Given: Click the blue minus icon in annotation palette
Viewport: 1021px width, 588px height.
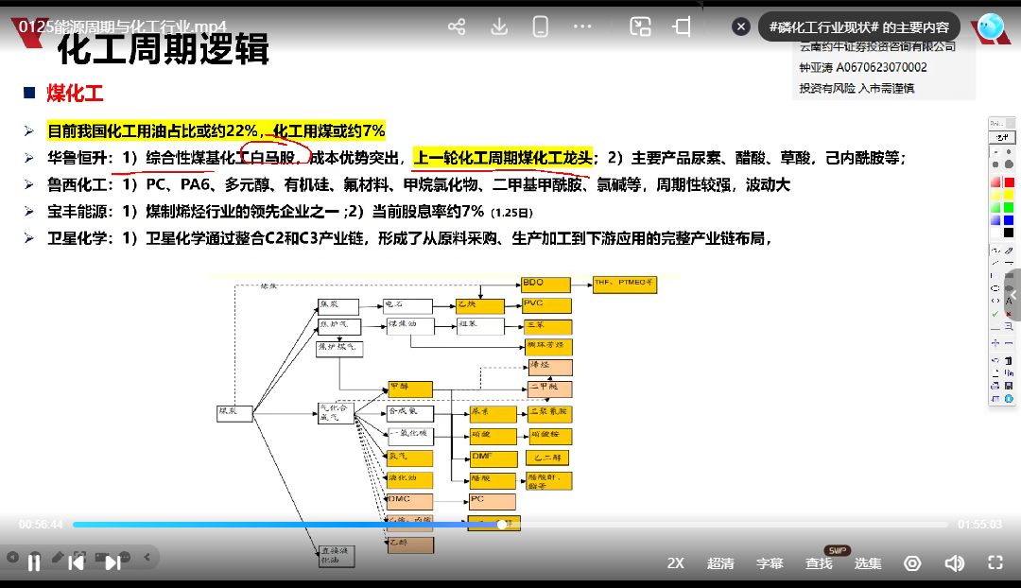Looking at the screenshot, I should 1010,343.
